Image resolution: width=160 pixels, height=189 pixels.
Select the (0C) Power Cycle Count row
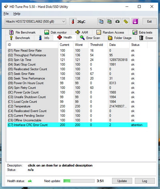(77, 92)
